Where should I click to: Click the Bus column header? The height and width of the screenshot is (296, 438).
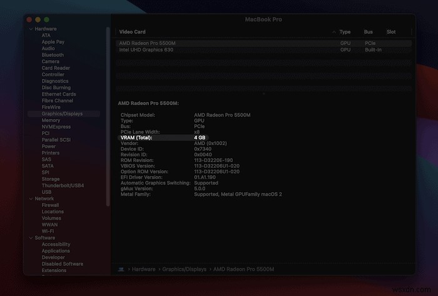(x=368, y=32)
